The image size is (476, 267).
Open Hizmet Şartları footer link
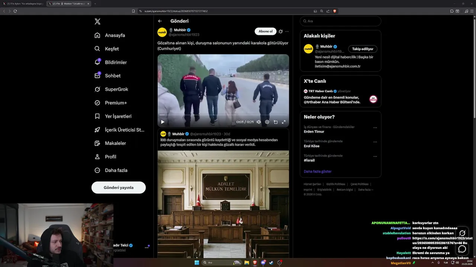[312, 184]
